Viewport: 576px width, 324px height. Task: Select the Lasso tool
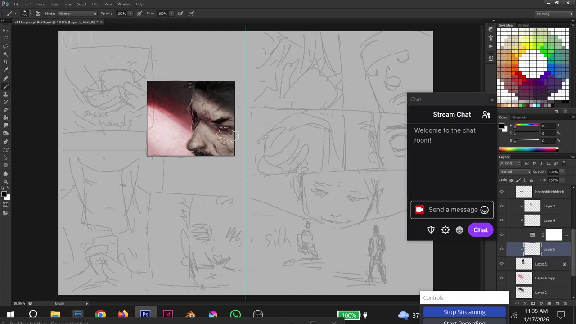tap(6, 46)
